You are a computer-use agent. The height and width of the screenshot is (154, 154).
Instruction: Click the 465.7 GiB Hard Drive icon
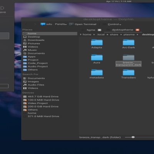point(25,97)
